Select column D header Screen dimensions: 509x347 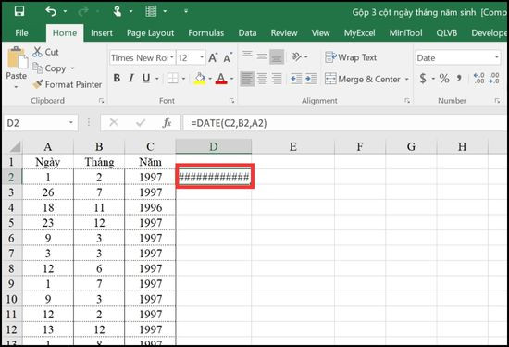214,147
